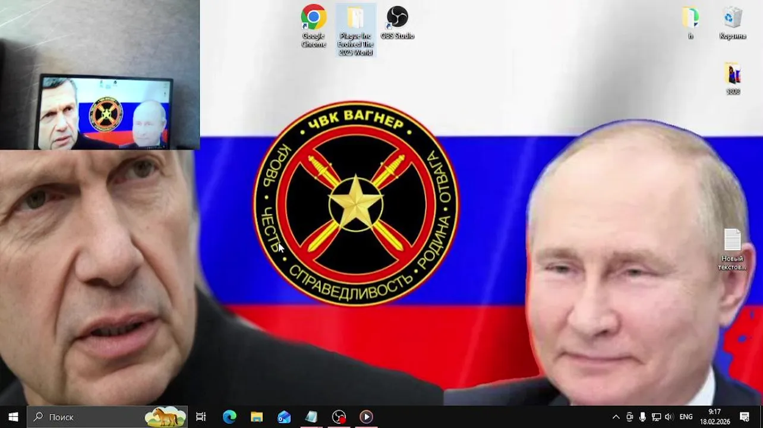This screenshot has width=763, height=428.
Task: Open the notification center icon
Action: coord(744,417)
